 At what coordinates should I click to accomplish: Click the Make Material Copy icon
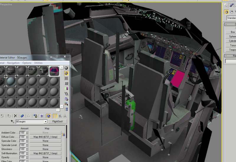(22, 116)
